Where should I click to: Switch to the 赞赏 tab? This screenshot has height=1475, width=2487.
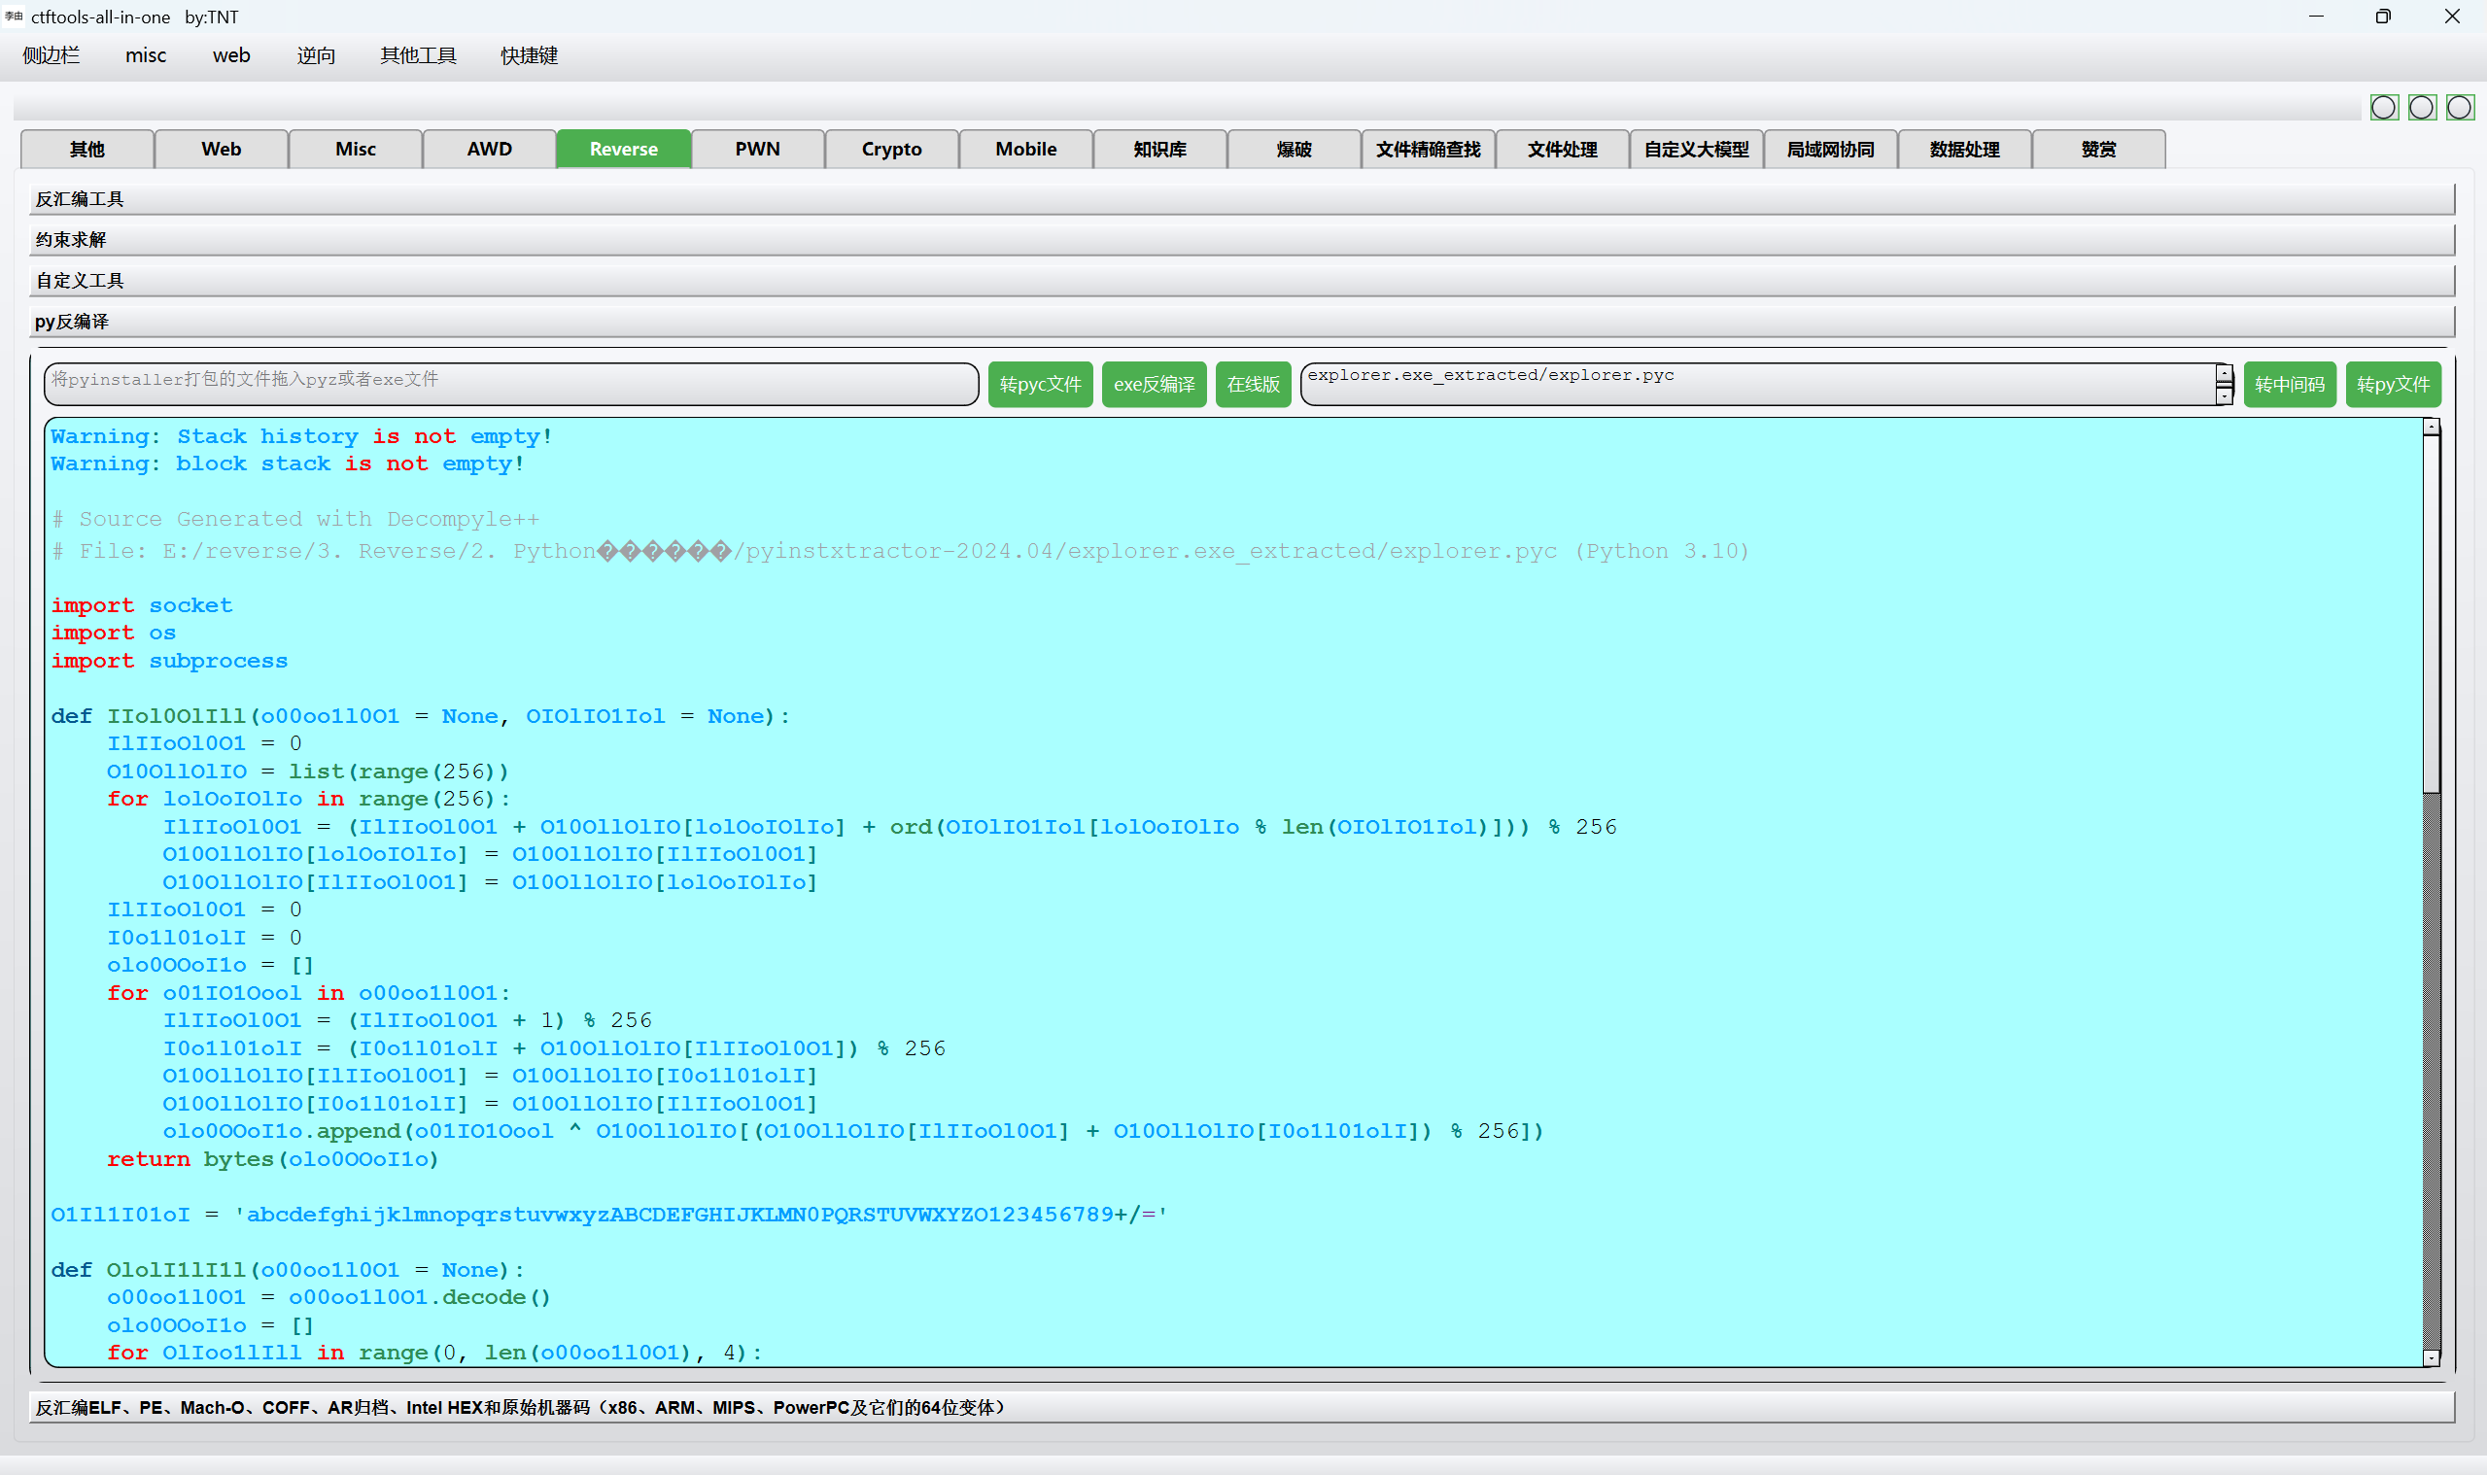[2099, 149]
